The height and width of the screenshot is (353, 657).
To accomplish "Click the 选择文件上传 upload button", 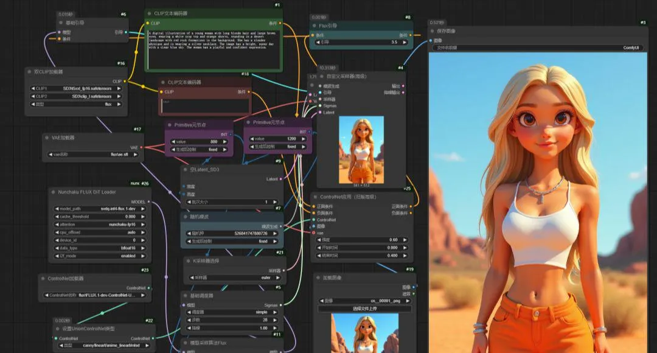I will pos(364,309).
